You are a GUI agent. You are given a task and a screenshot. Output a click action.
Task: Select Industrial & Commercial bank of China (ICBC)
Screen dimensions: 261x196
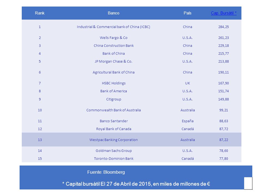114,27
